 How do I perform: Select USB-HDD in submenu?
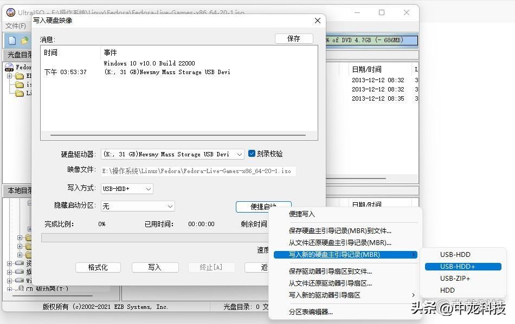click(455, 255)
